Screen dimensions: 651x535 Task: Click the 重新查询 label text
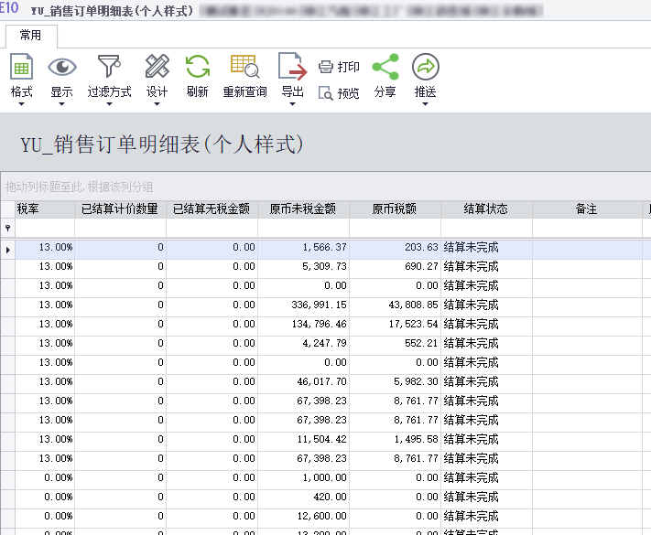coord(245,91)
